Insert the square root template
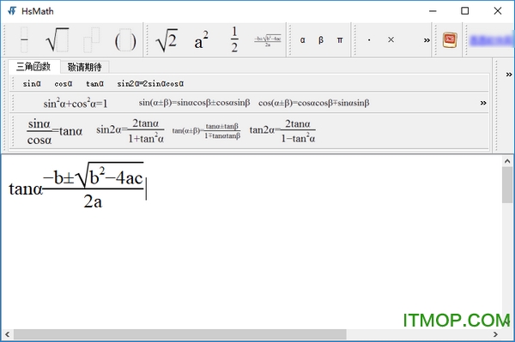The image size is (515, 342). tap(58, 40)
